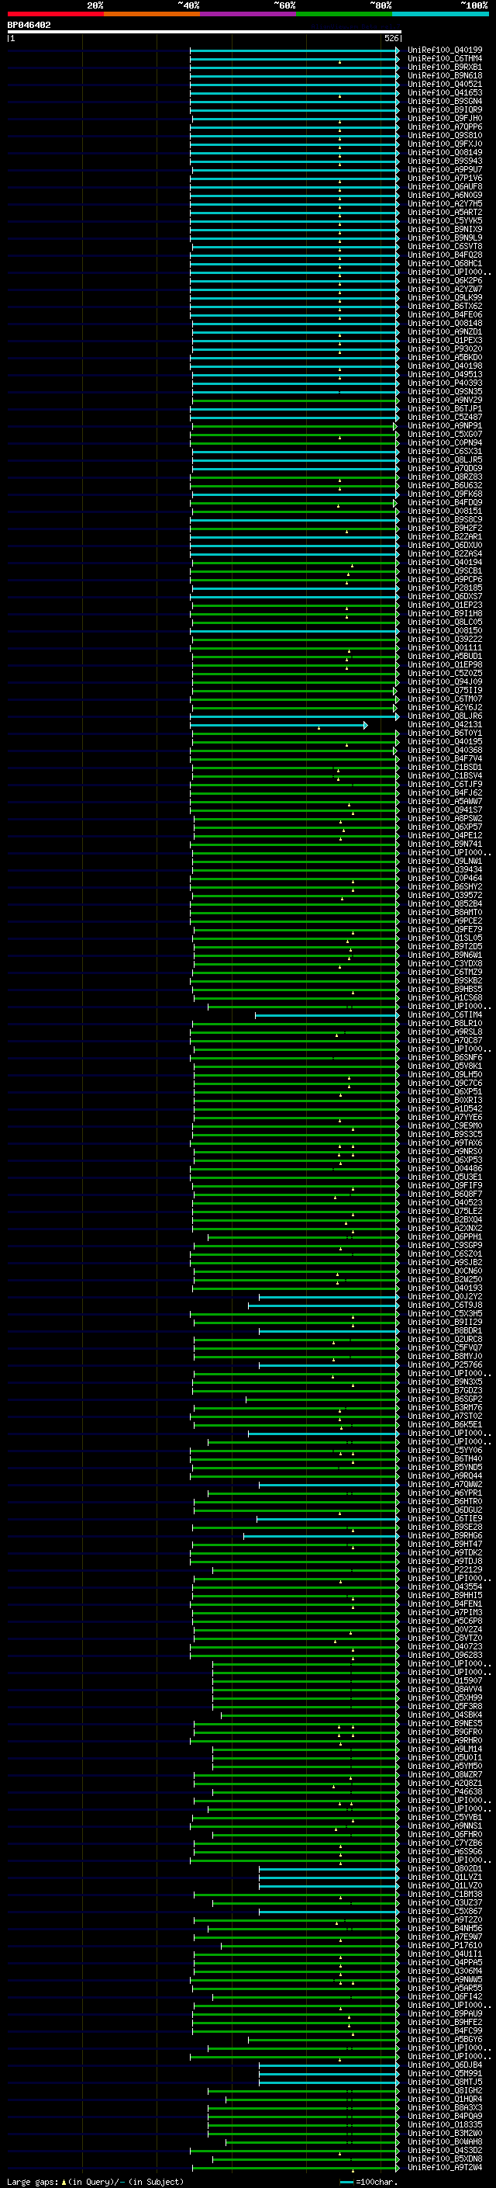The width and height of the screenshot is (496, 2188).
Task: Click the cyan alignment bar for UniRef100_B8BDR1
Action: 329,1331
